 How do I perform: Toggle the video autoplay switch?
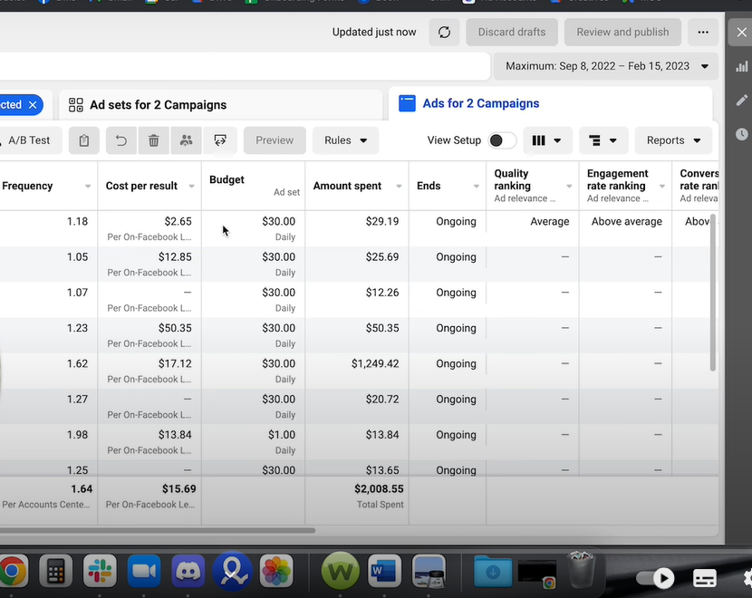point(655,578)
